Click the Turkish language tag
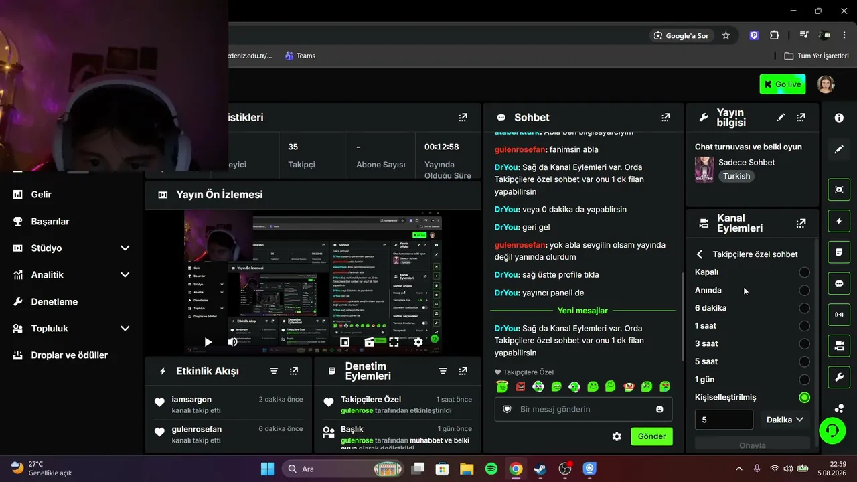The width and height of the screenshot is (857, 482). pos(736,177)
